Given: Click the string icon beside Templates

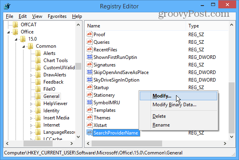Looking at the screenshot, I should coord(90,110).
